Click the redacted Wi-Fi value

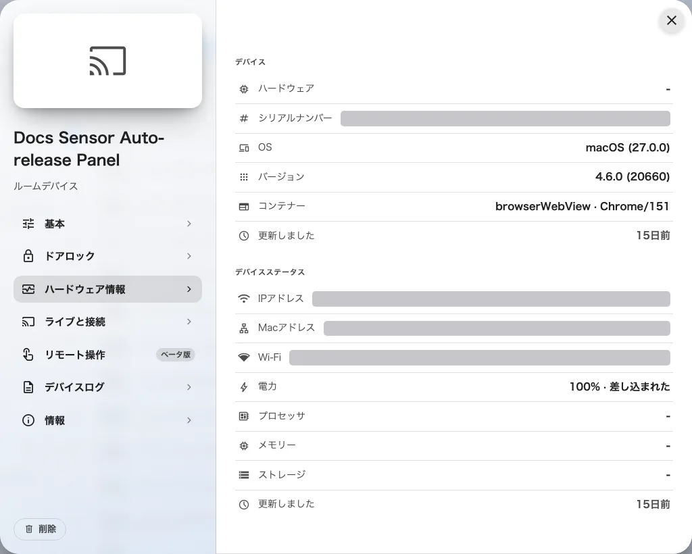tap(480, 357)
